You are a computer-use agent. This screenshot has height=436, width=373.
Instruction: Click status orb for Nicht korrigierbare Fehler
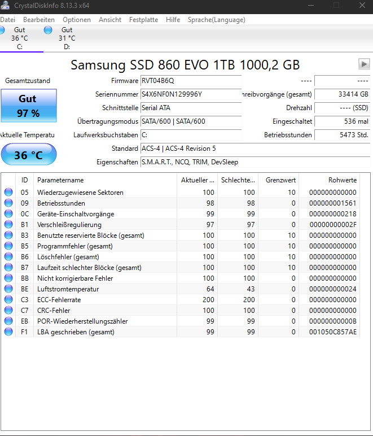coord(8,278)
